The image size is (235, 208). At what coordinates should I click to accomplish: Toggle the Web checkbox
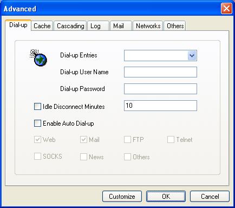coord(37,140)
